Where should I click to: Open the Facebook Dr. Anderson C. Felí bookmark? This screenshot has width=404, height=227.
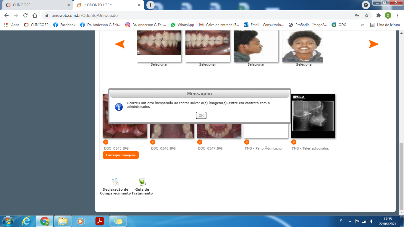pyautogui.click(x=101, y=25)
